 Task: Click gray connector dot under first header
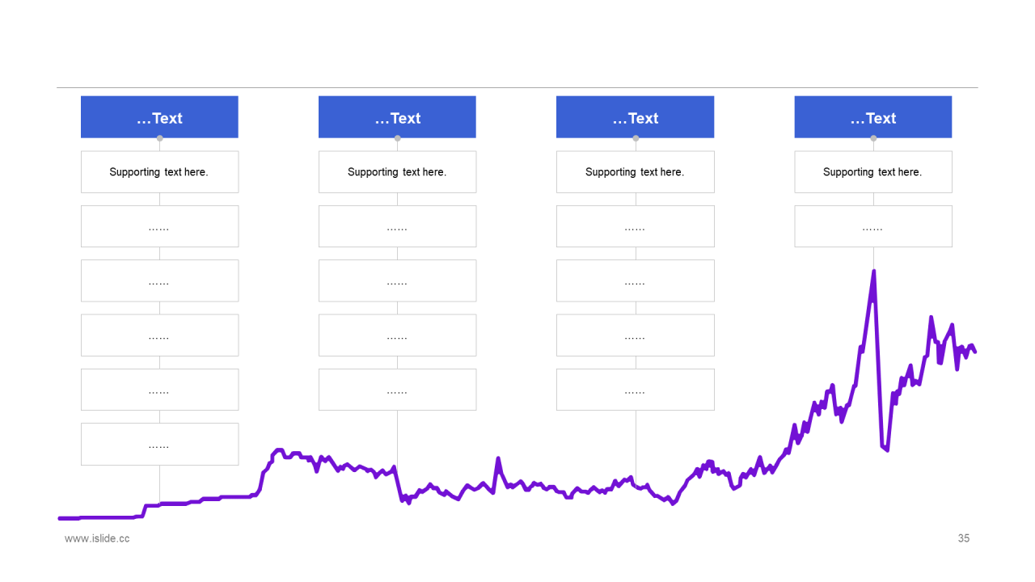(x=159, y=138)
